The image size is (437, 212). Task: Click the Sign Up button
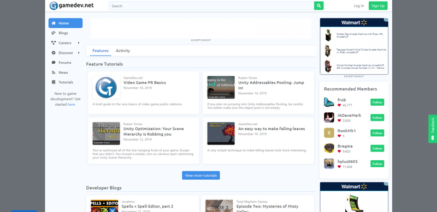[378, 5]
